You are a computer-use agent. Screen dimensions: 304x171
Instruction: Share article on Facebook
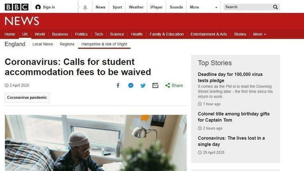[118, 85]
